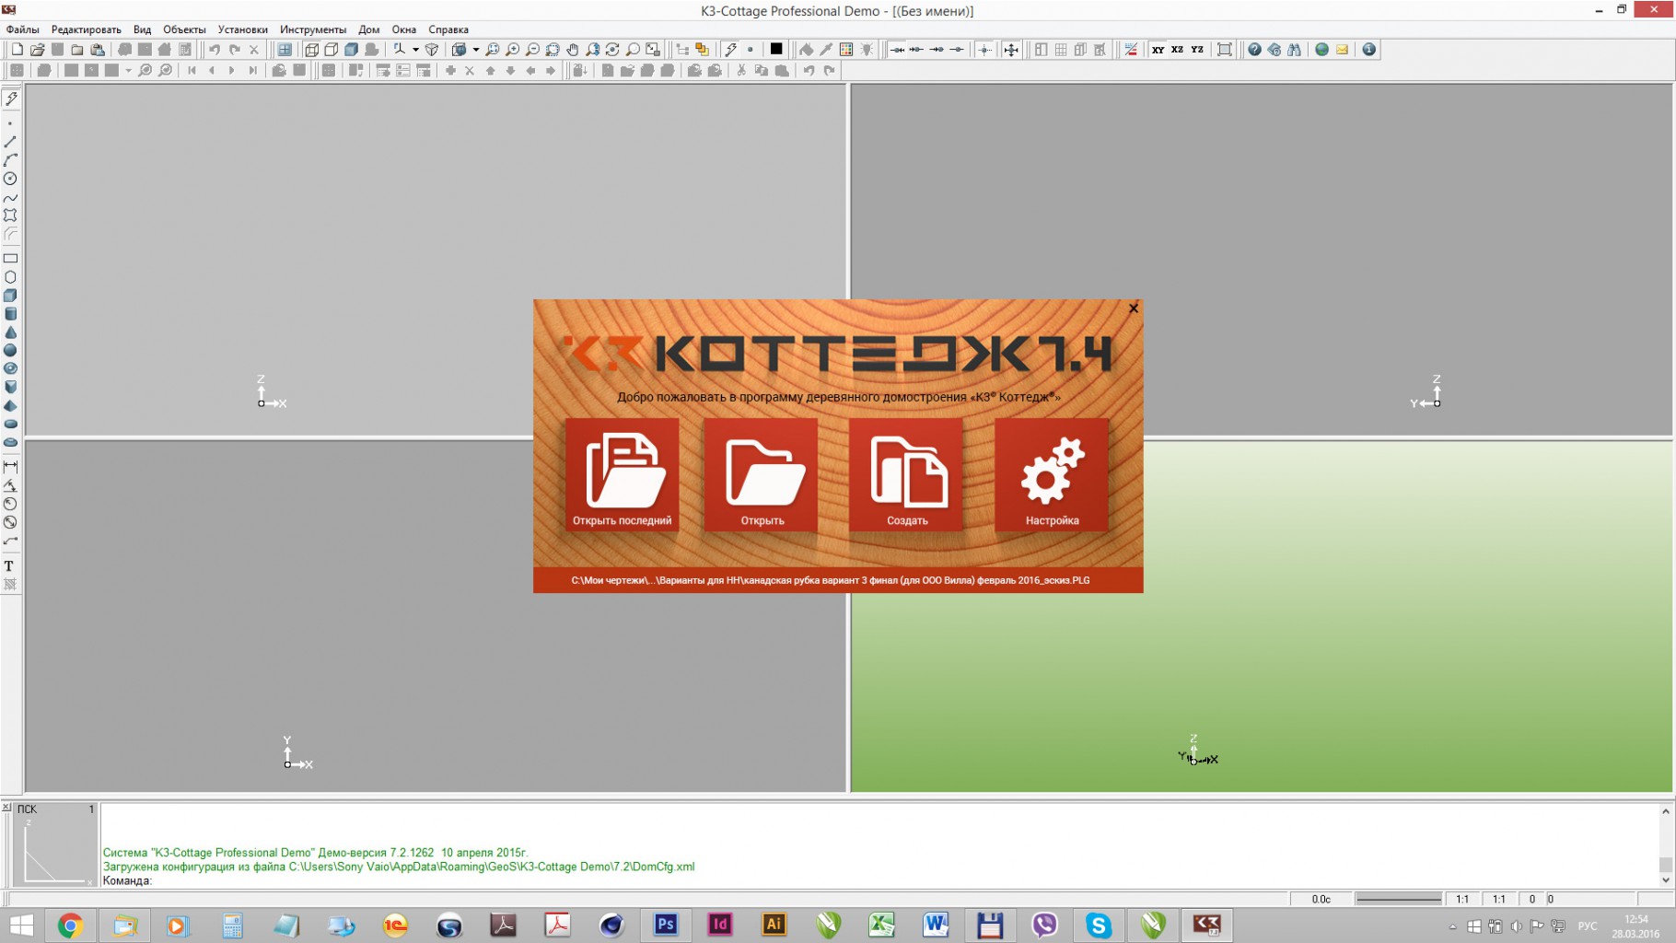Click the binoculars search icon

coord(1294,50)
